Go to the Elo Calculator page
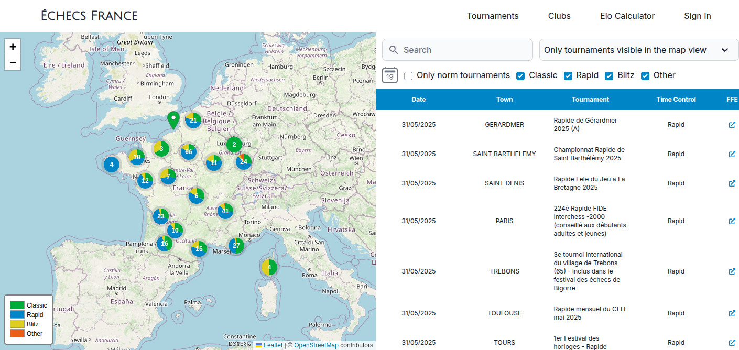This screenshot has width=739, height=350. [627, 16]
